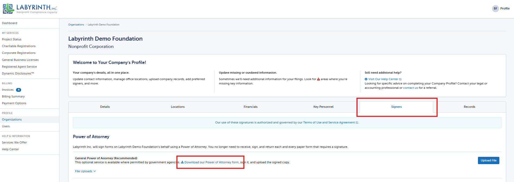514x182 pixels.
Task: Click the Update missing or outdated information heading
Action: (x=248, y=73)
